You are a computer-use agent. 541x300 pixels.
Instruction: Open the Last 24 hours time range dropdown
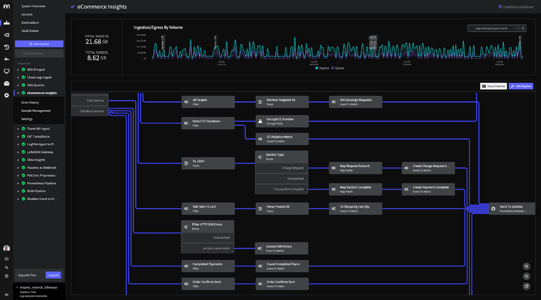493,28
